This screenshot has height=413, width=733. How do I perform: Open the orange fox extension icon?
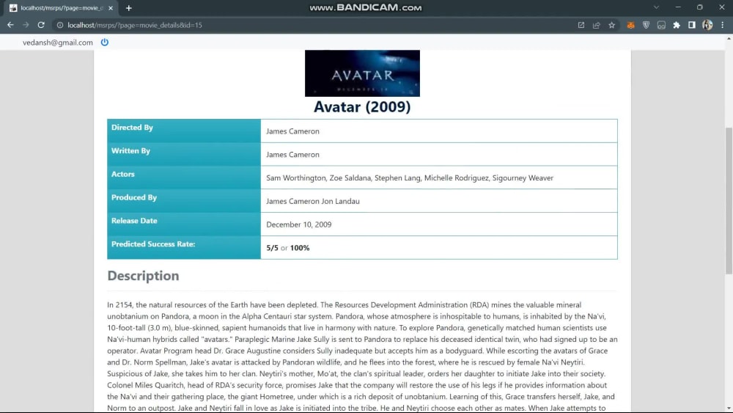[x=630, y=25]
